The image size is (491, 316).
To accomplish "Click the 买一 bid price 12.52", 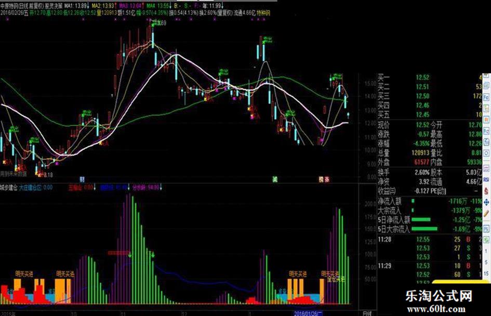I will pos(423,77).
